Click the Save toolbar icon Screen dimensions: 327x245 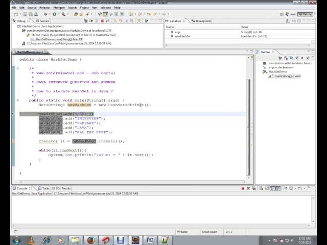25,14
